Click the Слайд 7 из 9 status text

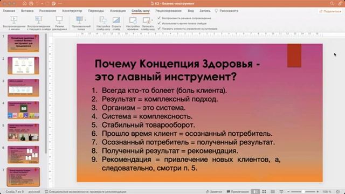15,192
